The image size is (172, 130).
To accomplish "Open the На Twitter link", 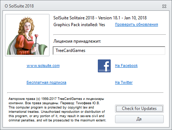I will (124, 82).
